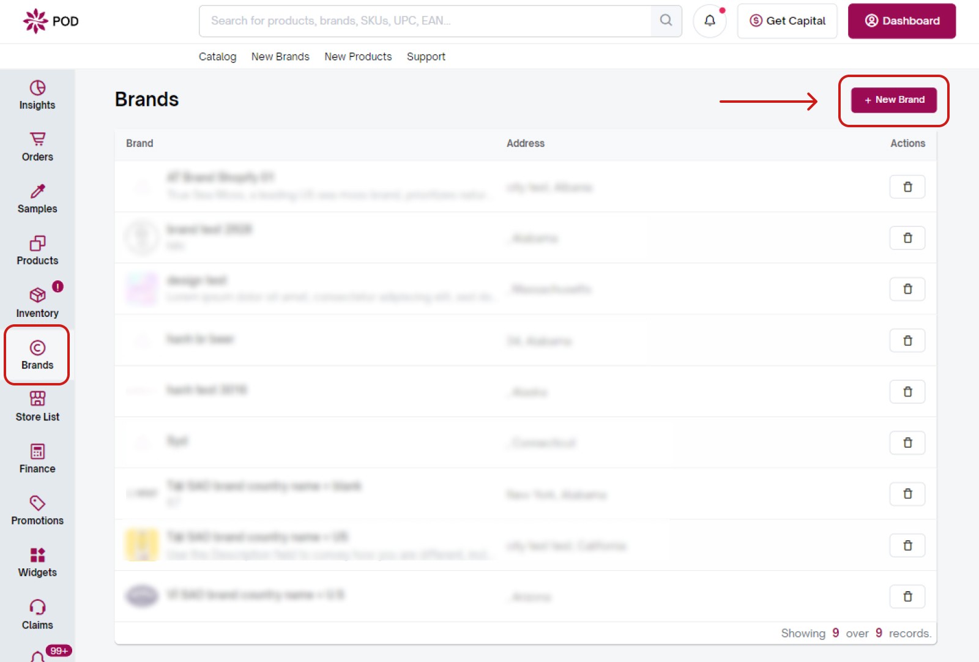Open notifications via the bell icon

(x=709, y=20)
